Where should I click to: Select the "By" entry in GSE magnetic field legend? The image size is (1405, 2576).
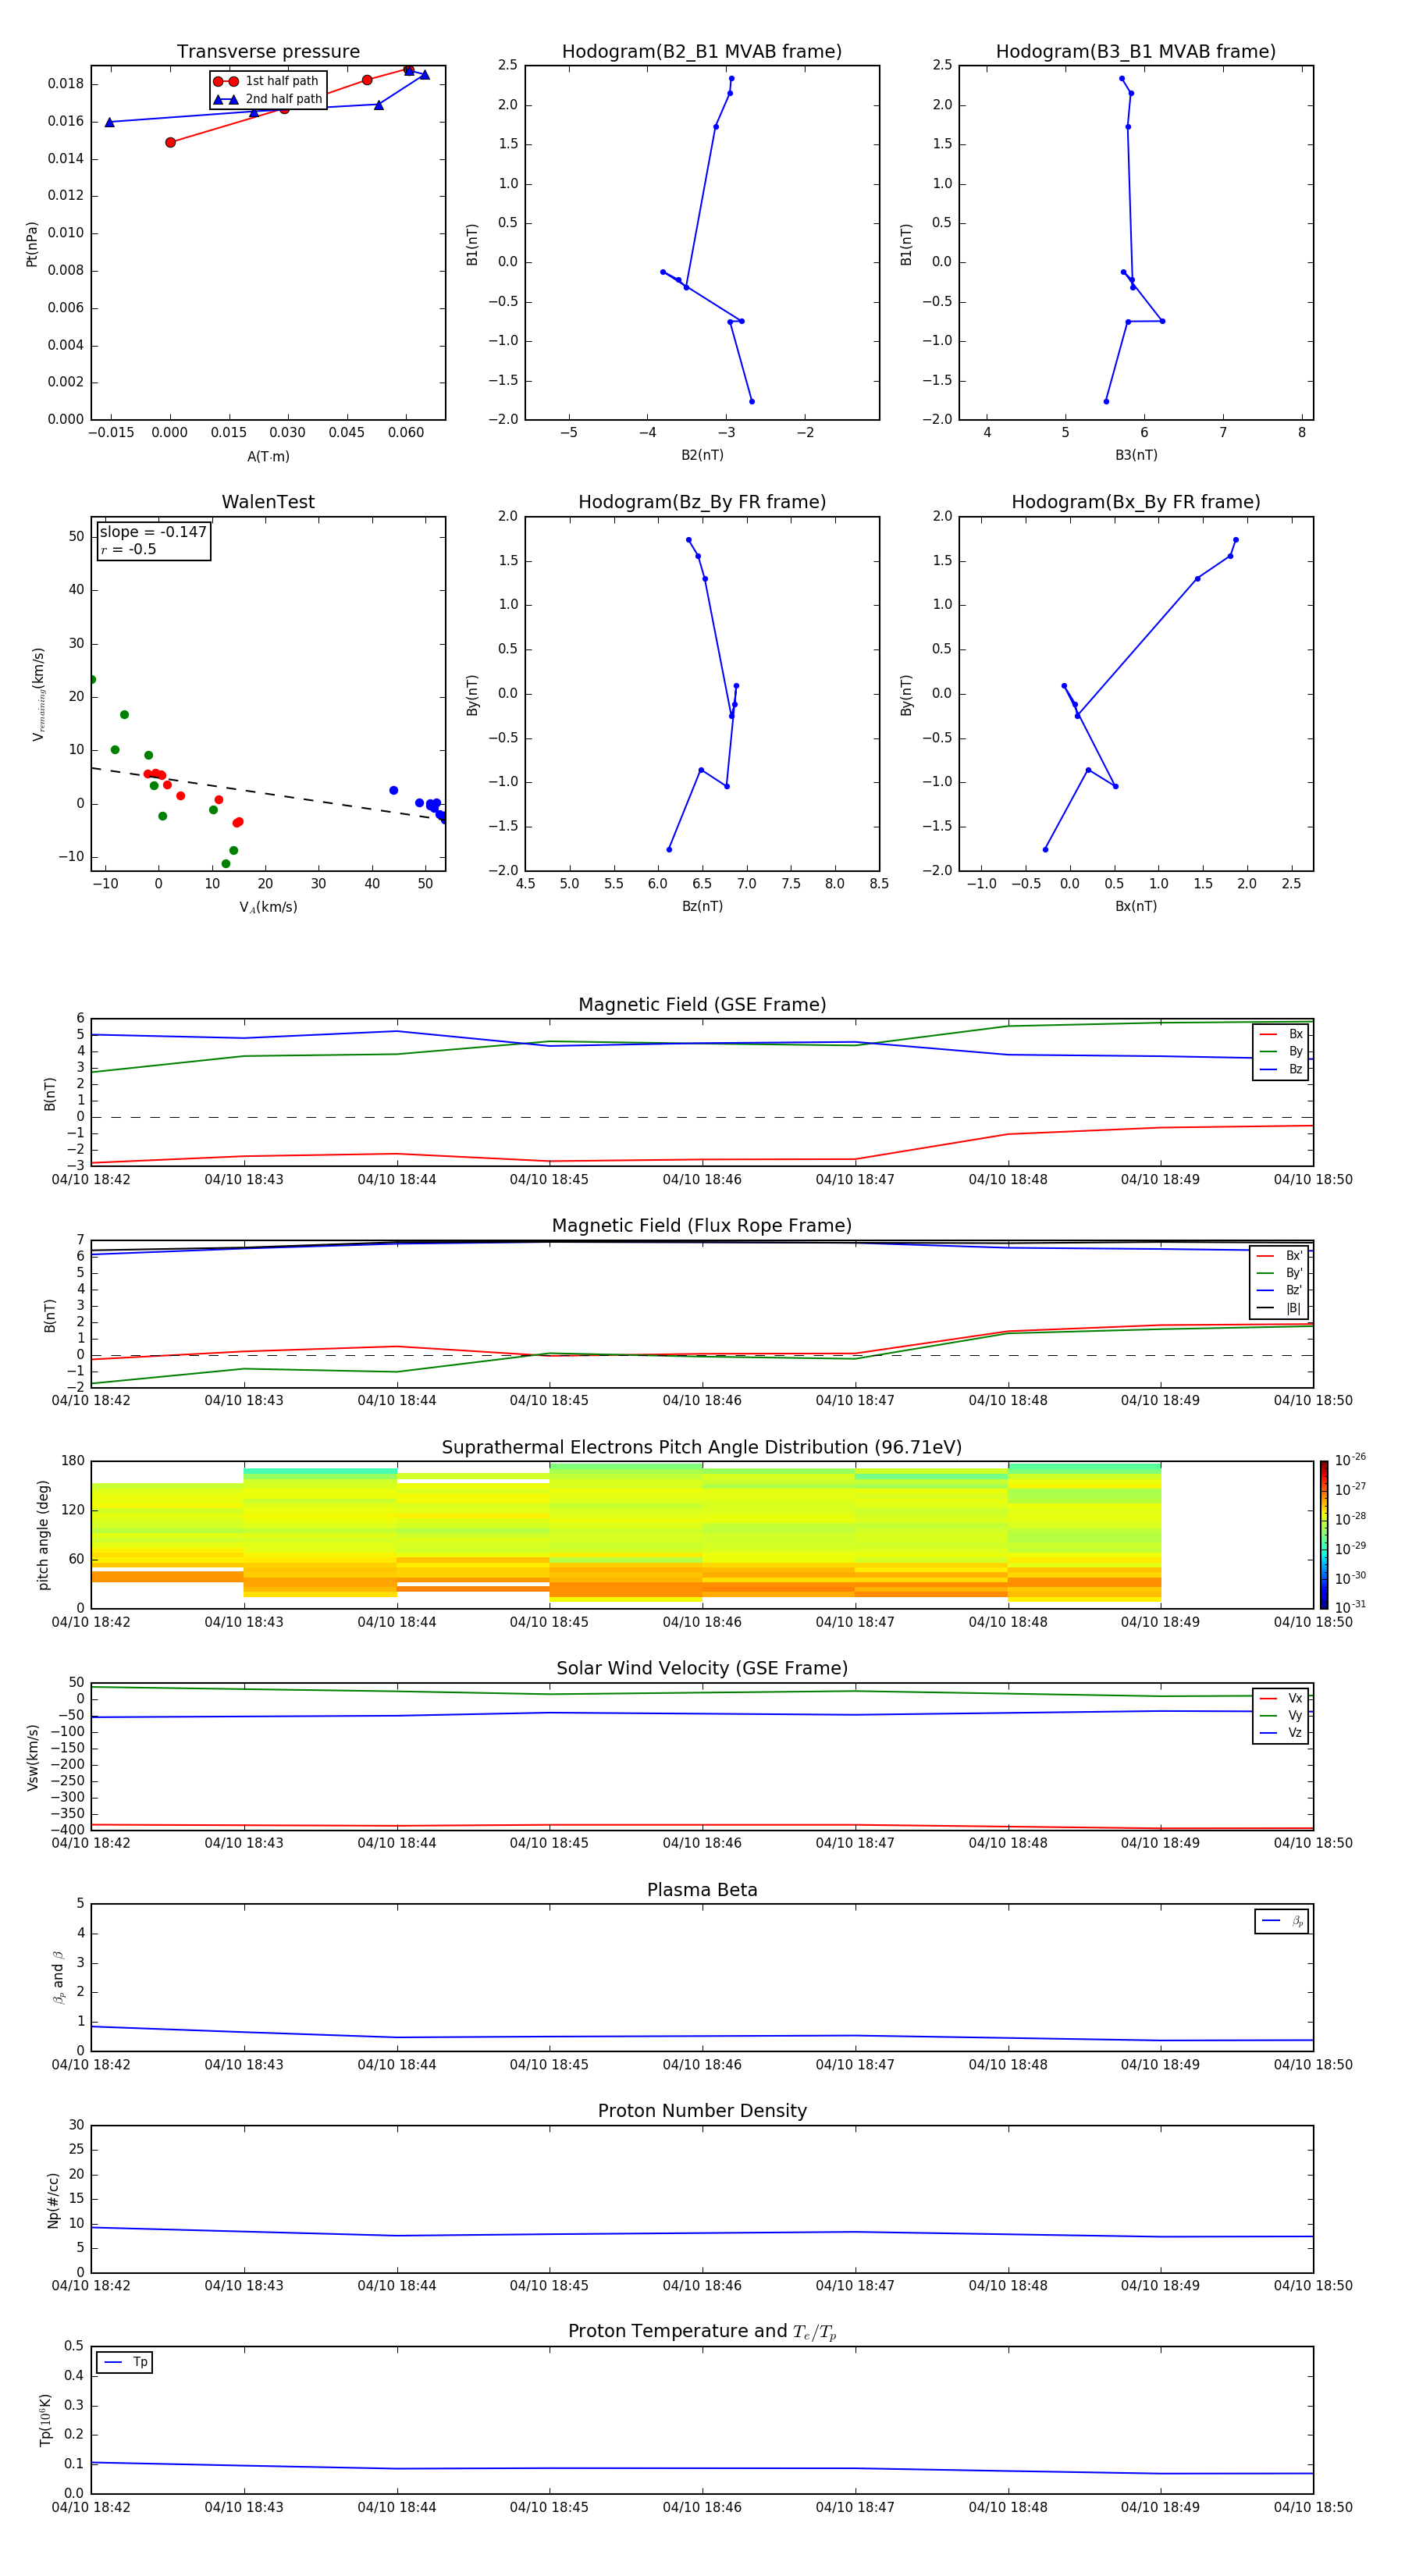click(x=1281, y=1051)
